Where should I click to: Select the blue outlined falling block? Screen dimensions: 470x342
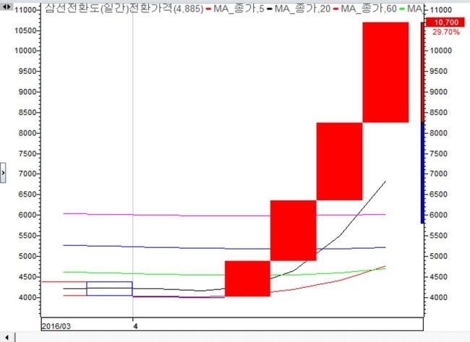(109, 288)
